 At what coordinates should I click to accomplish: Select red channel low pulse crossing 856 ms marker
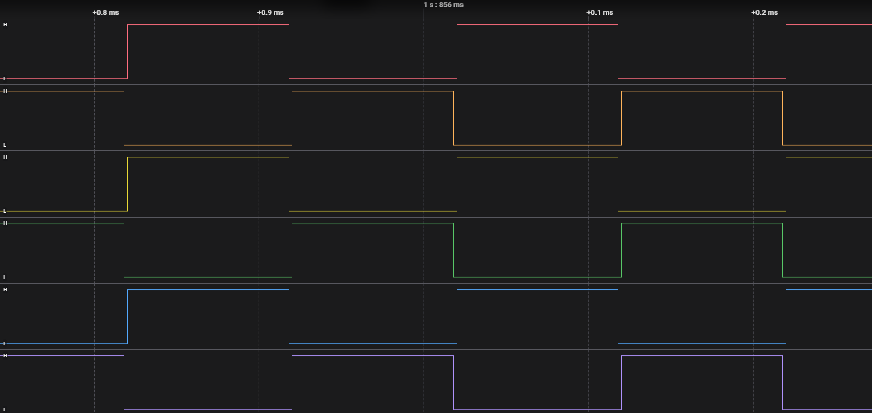click(x=373, y=52)
